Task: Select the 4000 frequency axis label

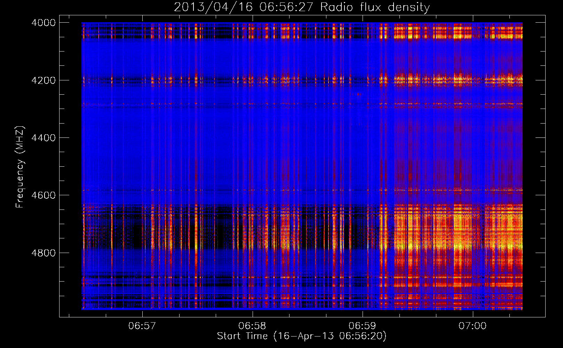Action: [x=43, y=23]
